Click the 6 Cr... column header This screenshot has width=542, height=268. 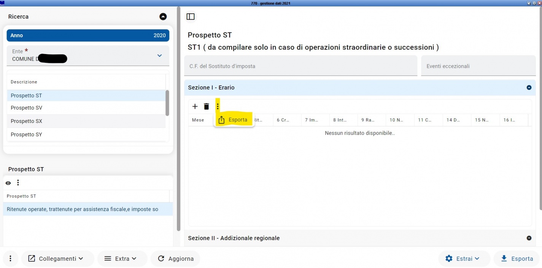click(x=283, y=120)
